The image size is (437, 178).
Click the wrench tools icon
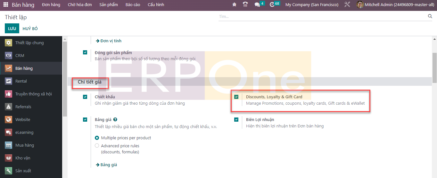click(347, 5)
